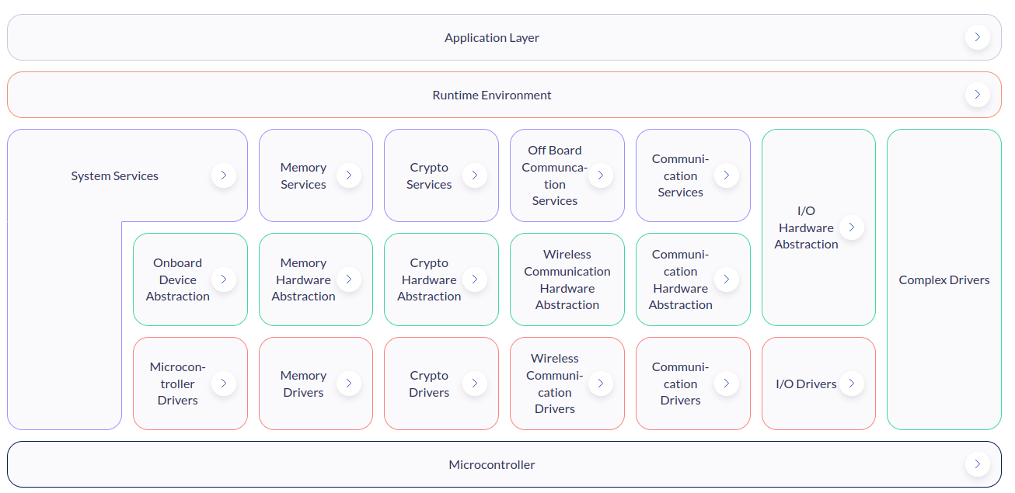Open the Microcontroller layer arrow
The width and height of the screenshot is (1015, 493).
pos(977,464)
